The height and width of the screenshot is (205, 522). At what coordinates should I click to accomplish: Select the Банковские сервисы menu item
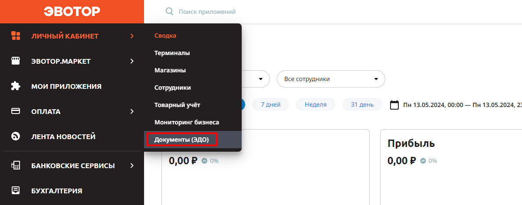click(x=72, y=165)
